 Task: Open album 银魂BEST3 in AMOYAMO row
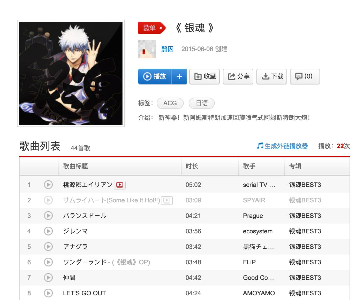305,293
